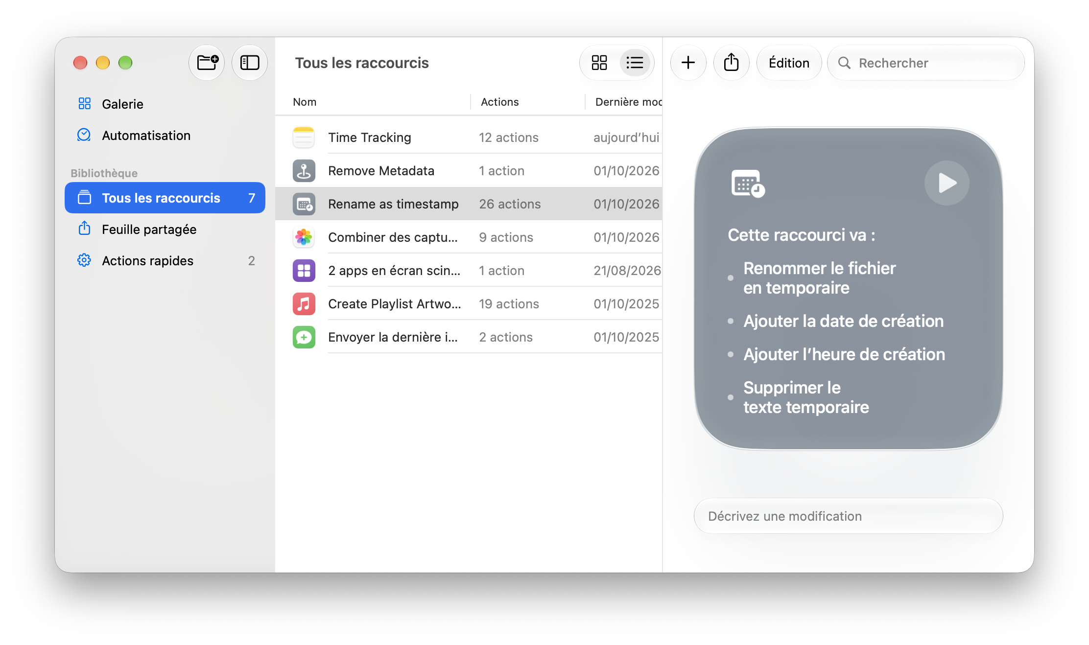Select Combiner des captu... shortcut name
1089x645 pixels.
393,237
